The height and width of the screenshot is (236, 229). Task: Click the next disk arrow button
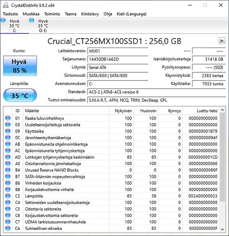[x=222, y=41]
